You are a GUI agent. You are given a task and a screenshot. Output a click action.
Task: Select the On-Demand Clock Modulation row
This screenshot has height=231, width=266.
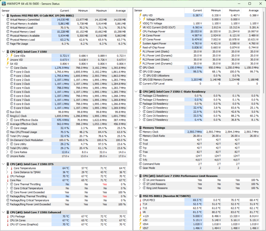[x=67, y=140]
